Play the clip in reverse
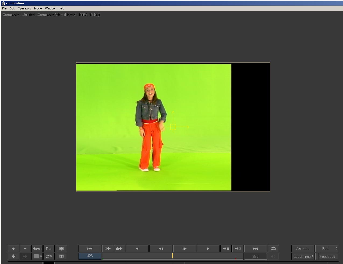This screenshot has height=264, width=343. [137, 249]
